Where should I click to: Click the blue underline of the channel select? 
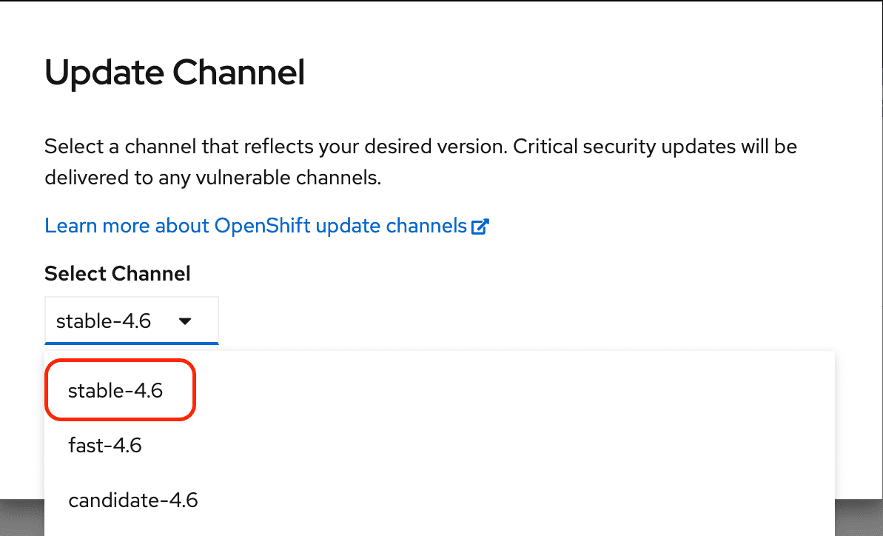point(131,343)
